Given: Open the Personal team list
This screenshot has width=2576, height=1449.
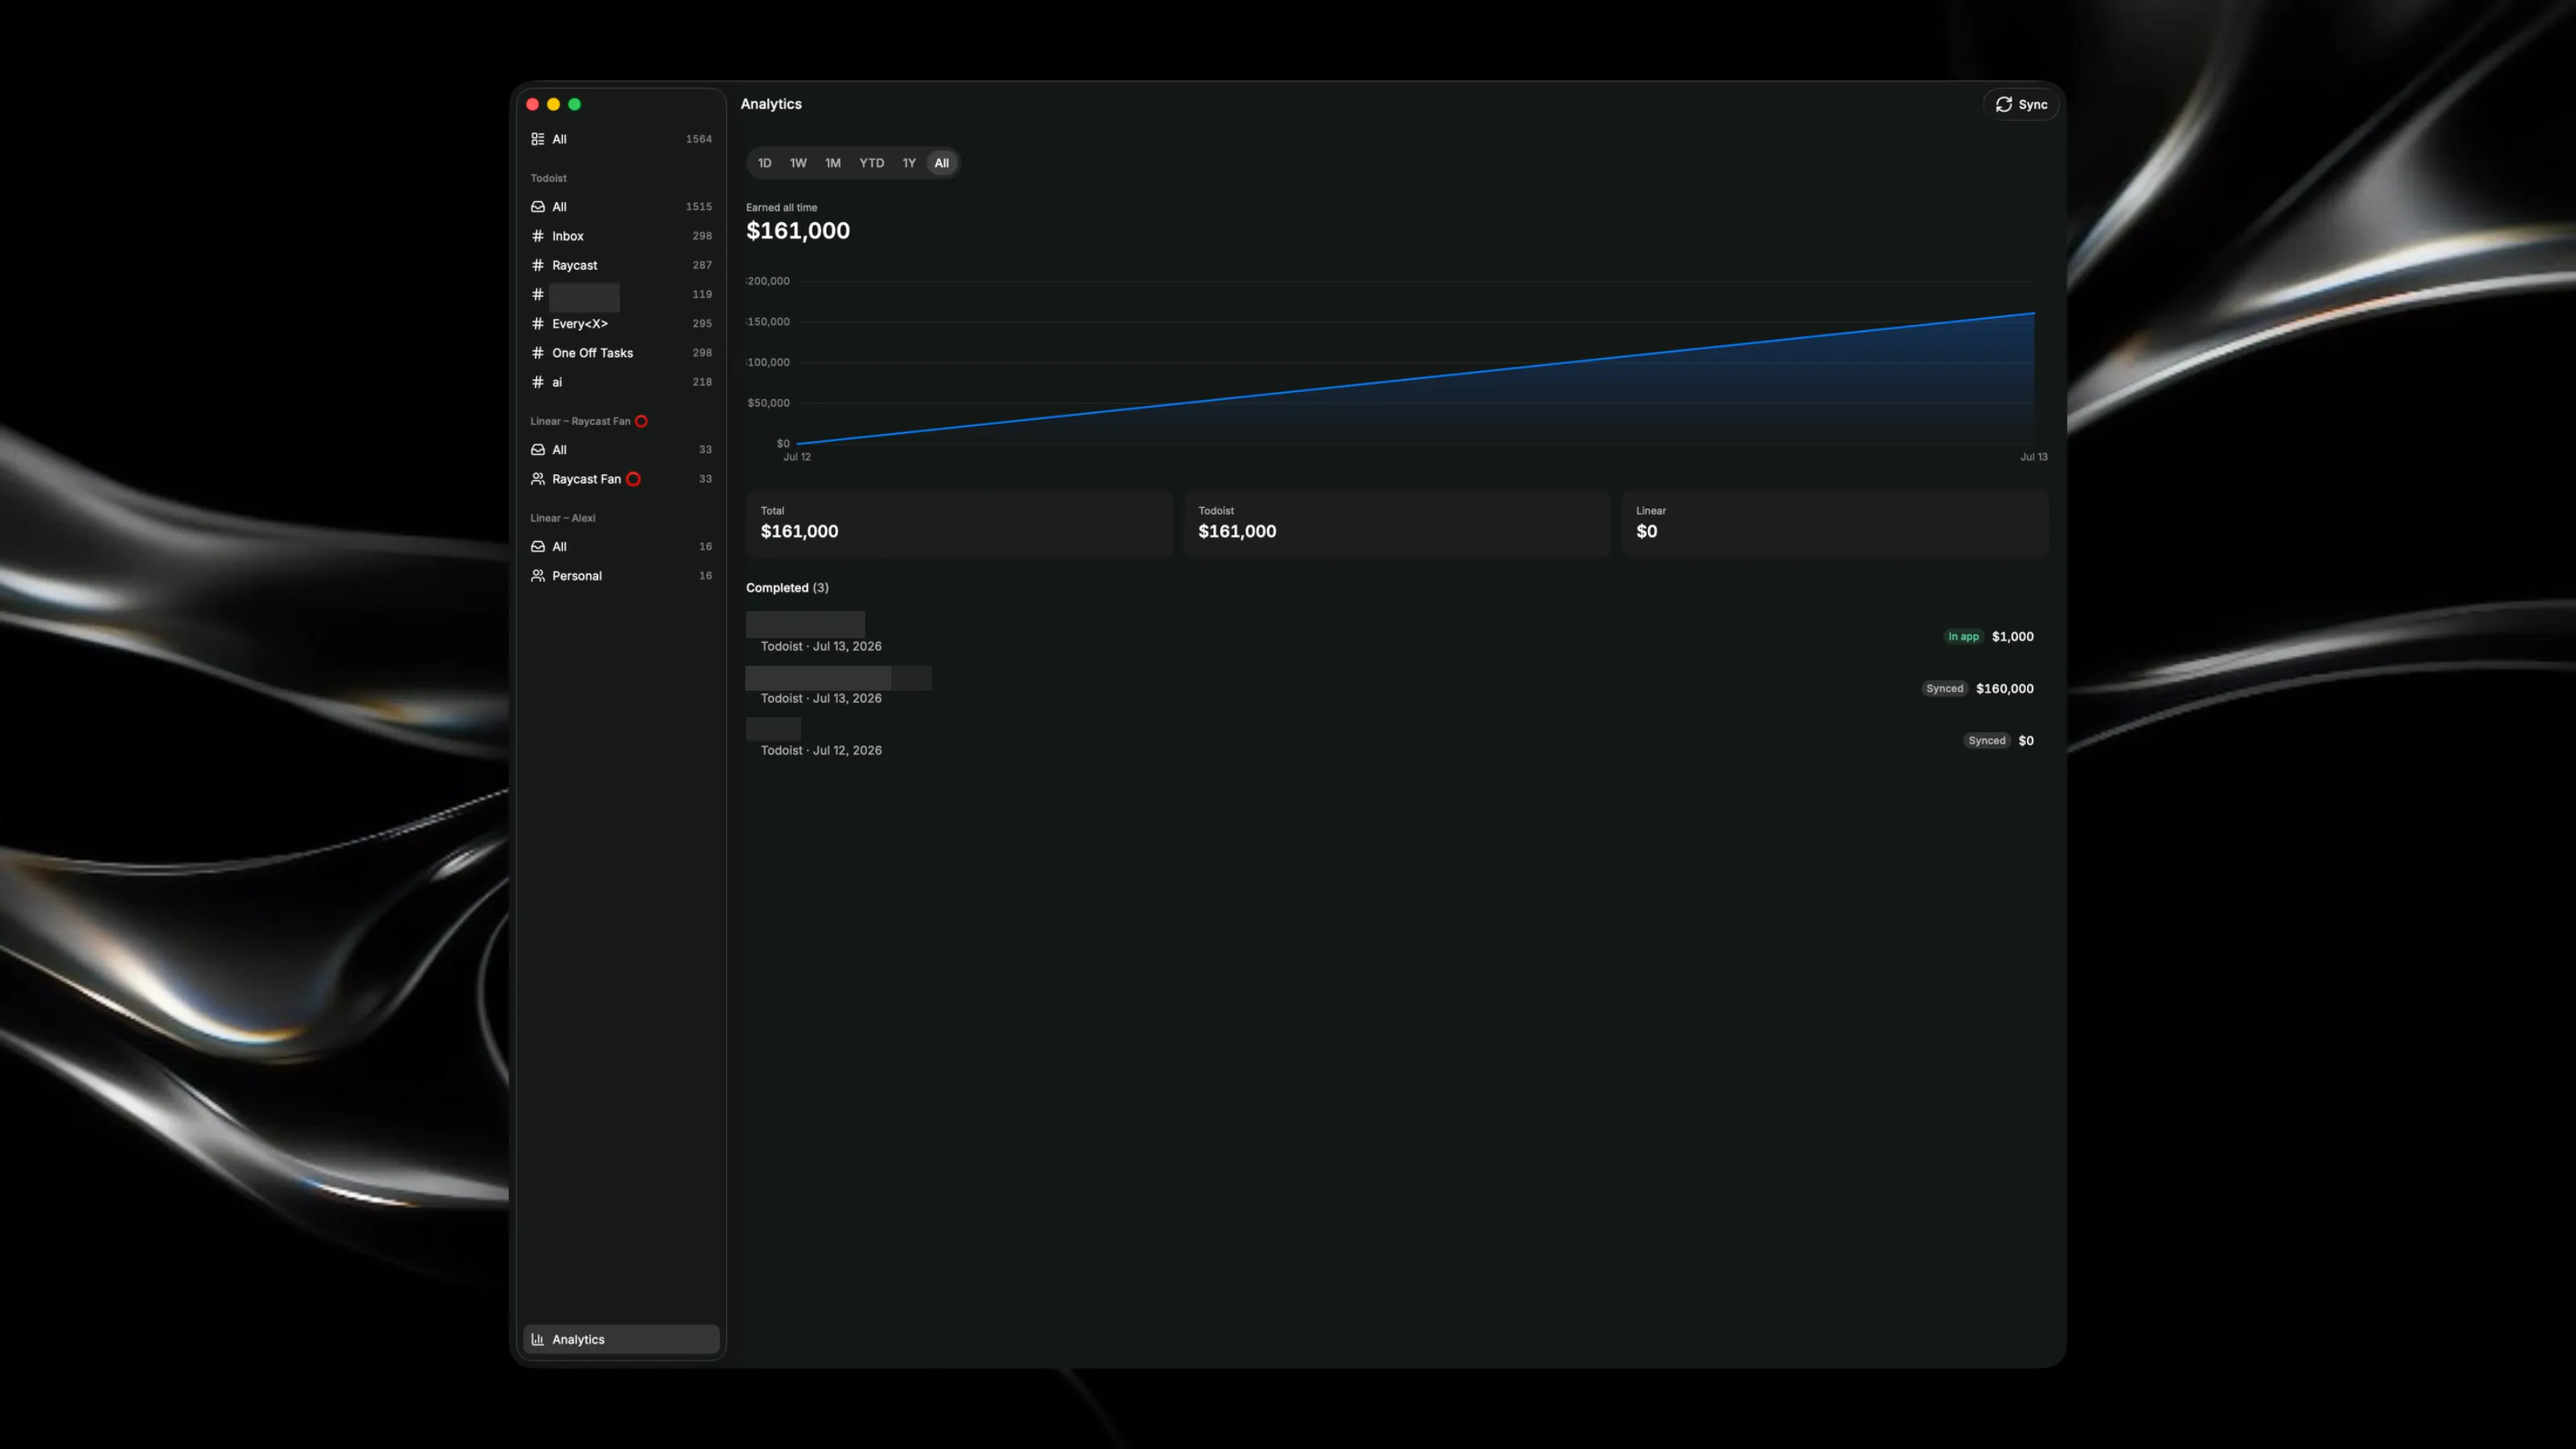Looking at the screenshot, I should (x=621, y=576).
